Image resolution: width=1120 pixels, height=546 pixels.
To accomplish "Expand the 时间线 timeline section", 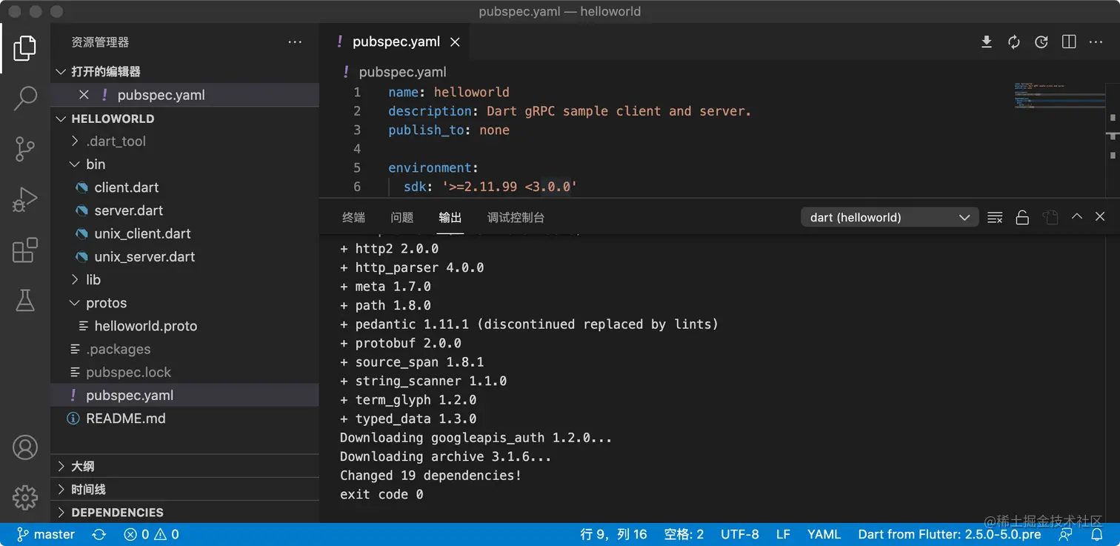I will (185, 490).
